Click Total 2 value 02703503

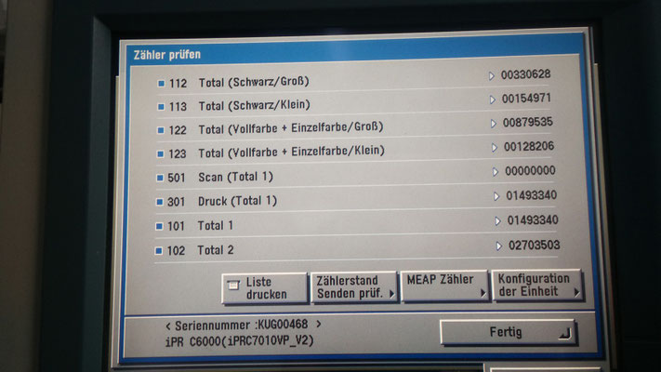pos(535,245)
